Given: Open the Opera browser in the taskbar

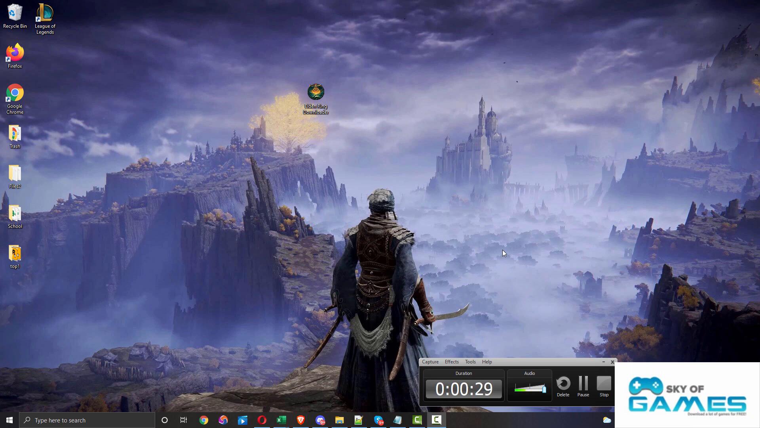Looking at the screenshot, I should [262, 420].
